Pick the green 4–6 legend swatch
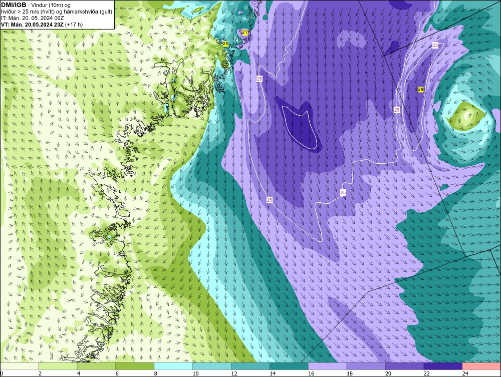 click(x=96, y=366)
